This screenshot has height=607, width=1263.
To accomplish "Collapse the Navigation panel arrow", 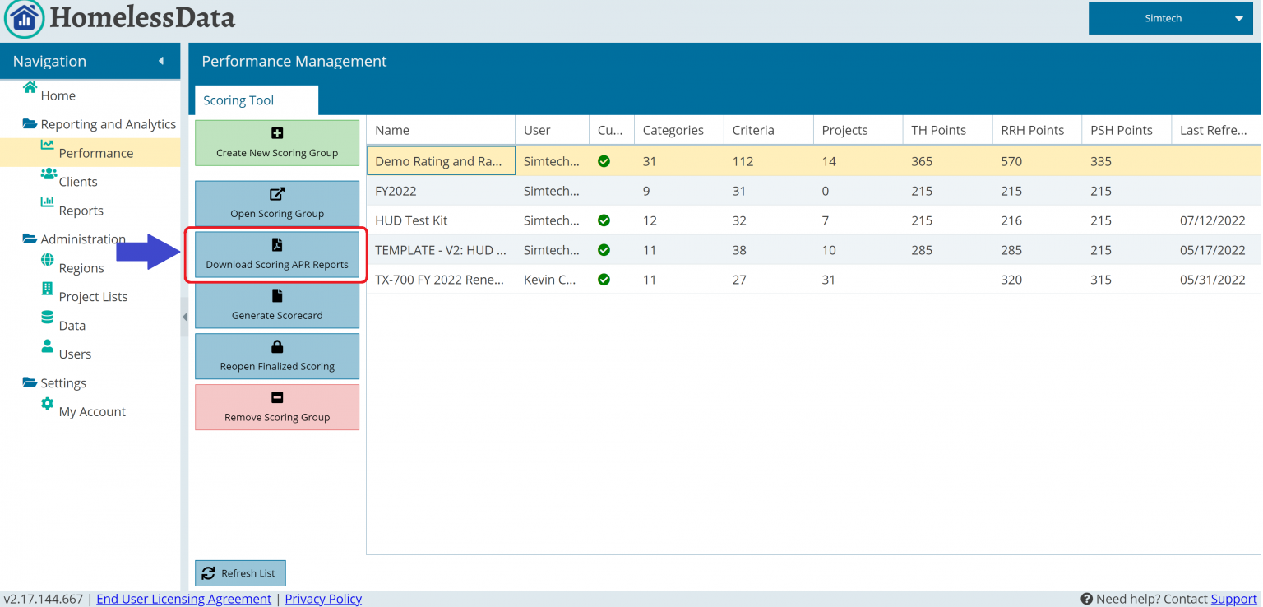I will [161, 61].
